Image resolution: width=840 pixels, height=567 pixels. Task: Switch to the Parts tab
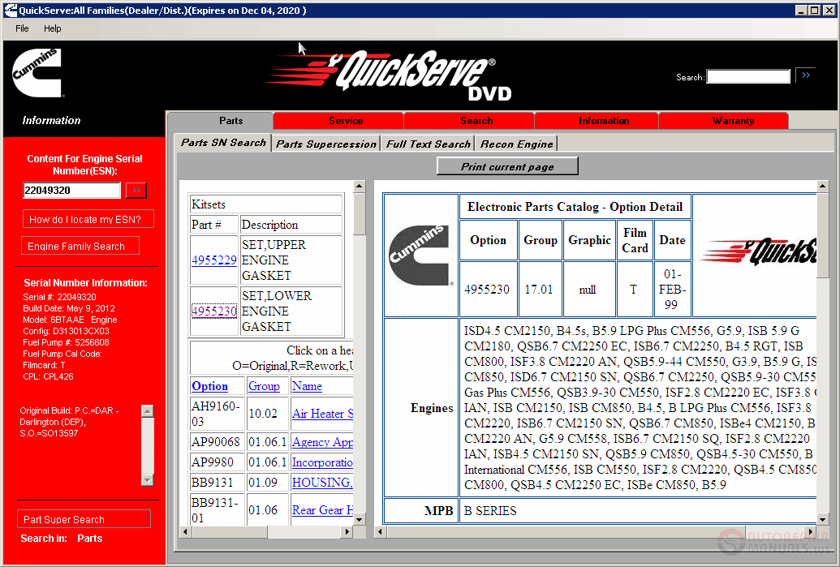pos(230,121)
